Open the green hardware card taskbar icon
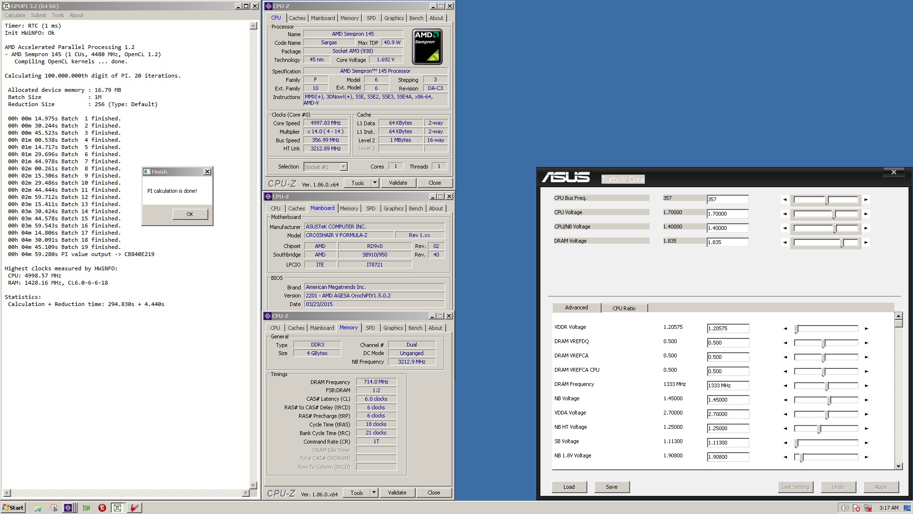913x514 pixels. coord(86,508)
